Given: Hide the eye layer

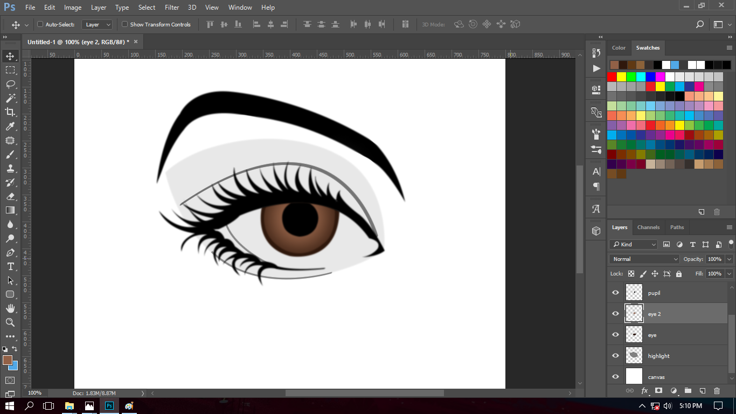Looking at the screenshot, I should [615, 335].
